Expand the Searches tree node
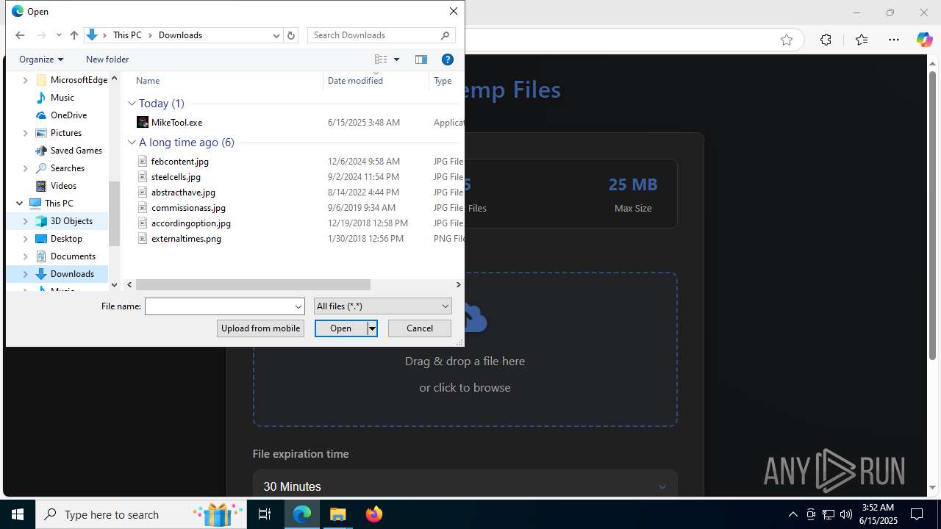This screenshot has width=941, height=529. pos(26,168)
